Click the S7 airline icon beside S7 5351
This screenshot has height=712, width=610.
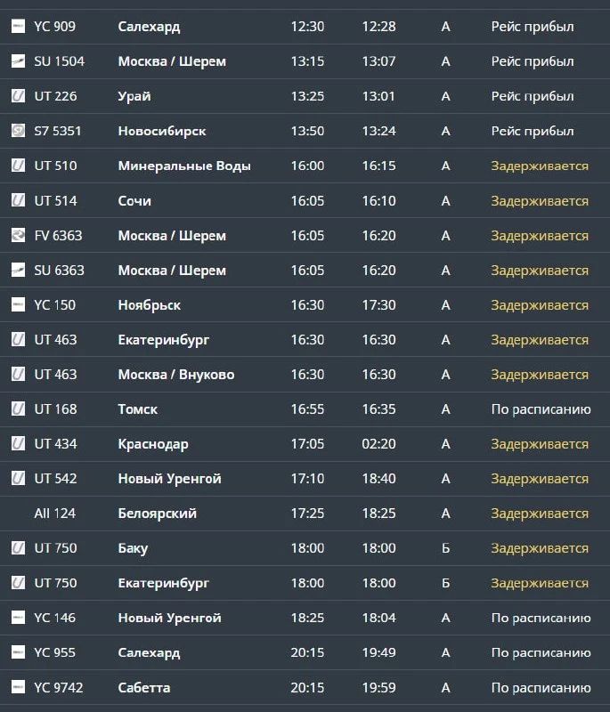pyautogui.click(x=18, y=131)
